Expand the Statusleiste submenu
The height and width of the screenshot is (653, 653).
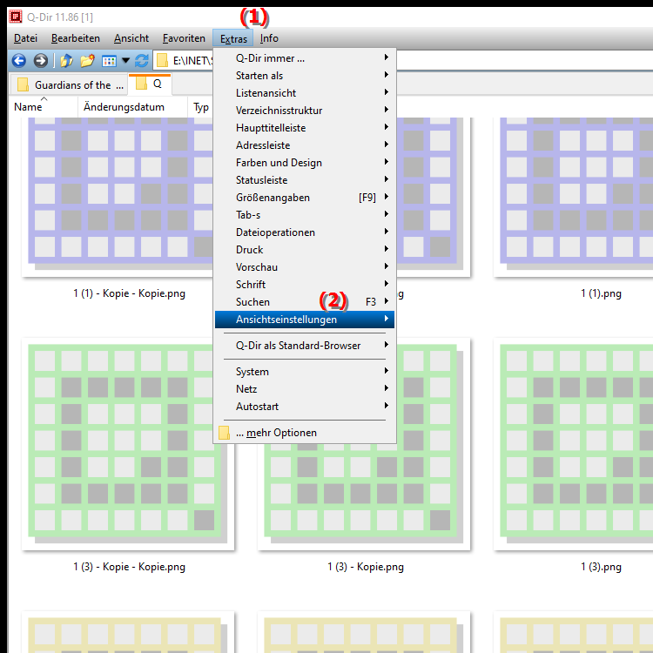305,180
